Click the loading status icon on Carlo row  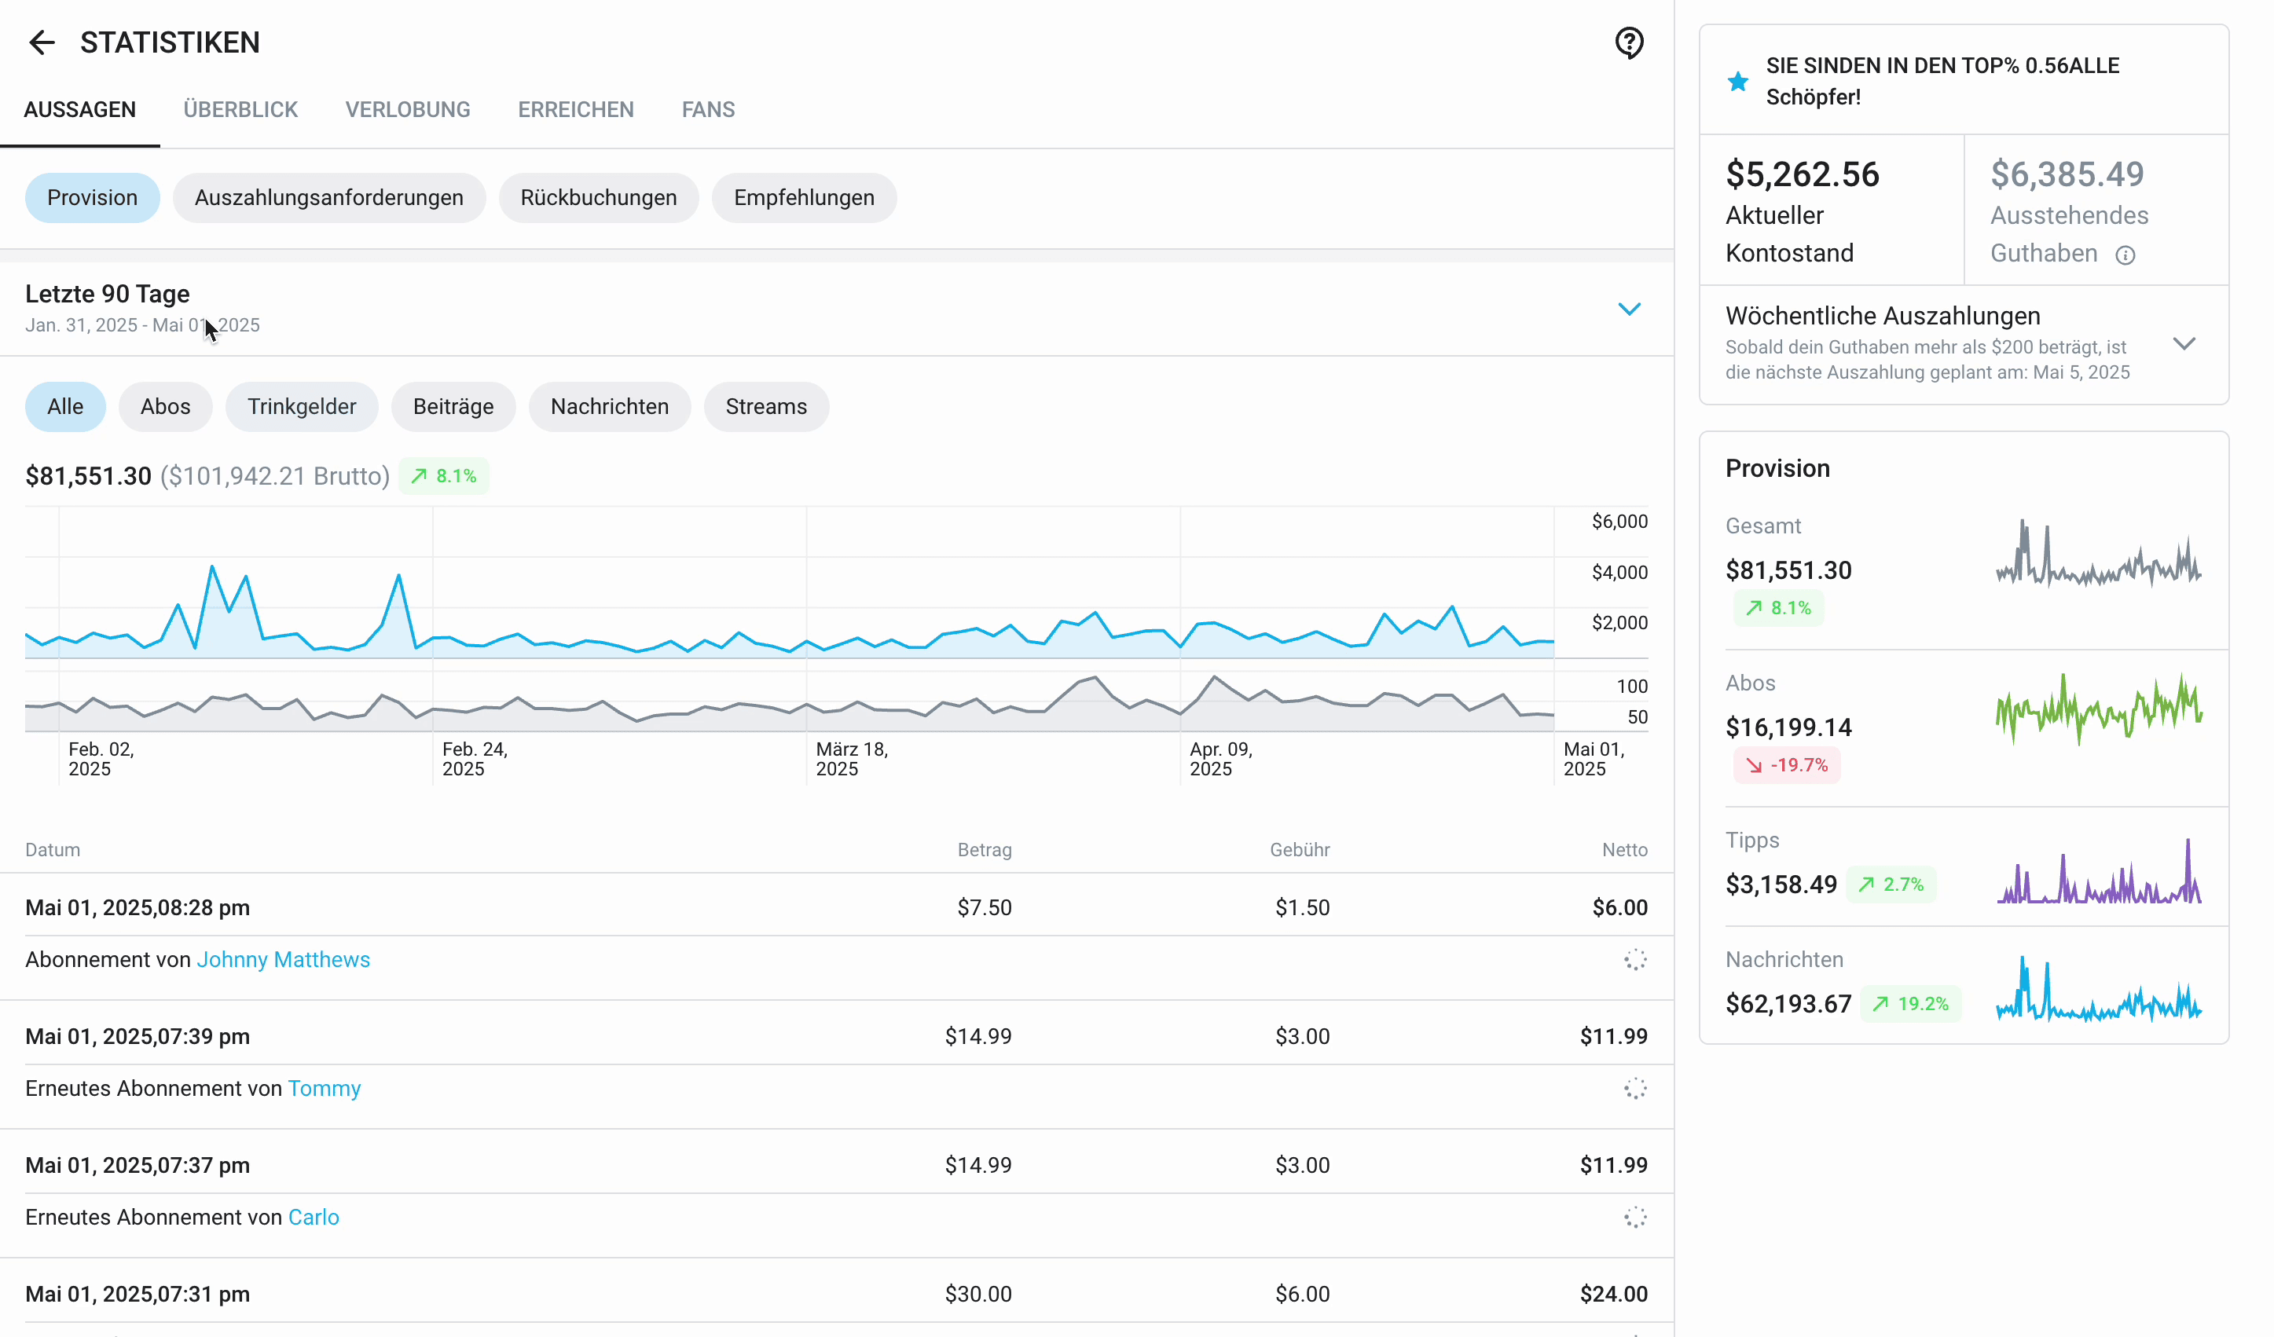coord(1635,1218)
